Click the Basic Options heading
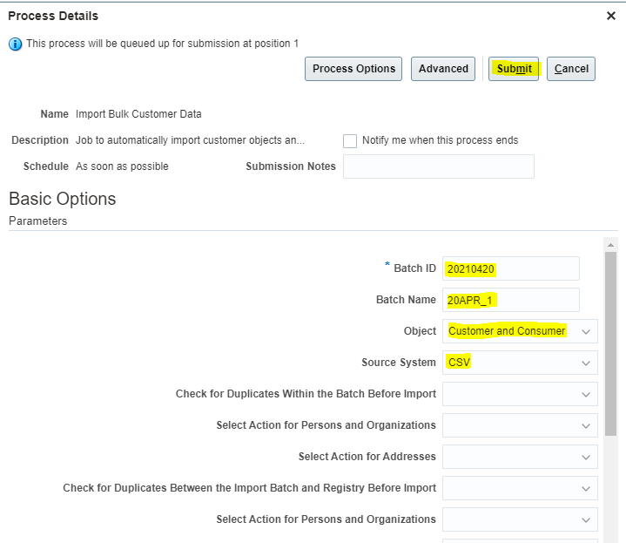Viewport: 626px width, 543px height. coord(63,199)
